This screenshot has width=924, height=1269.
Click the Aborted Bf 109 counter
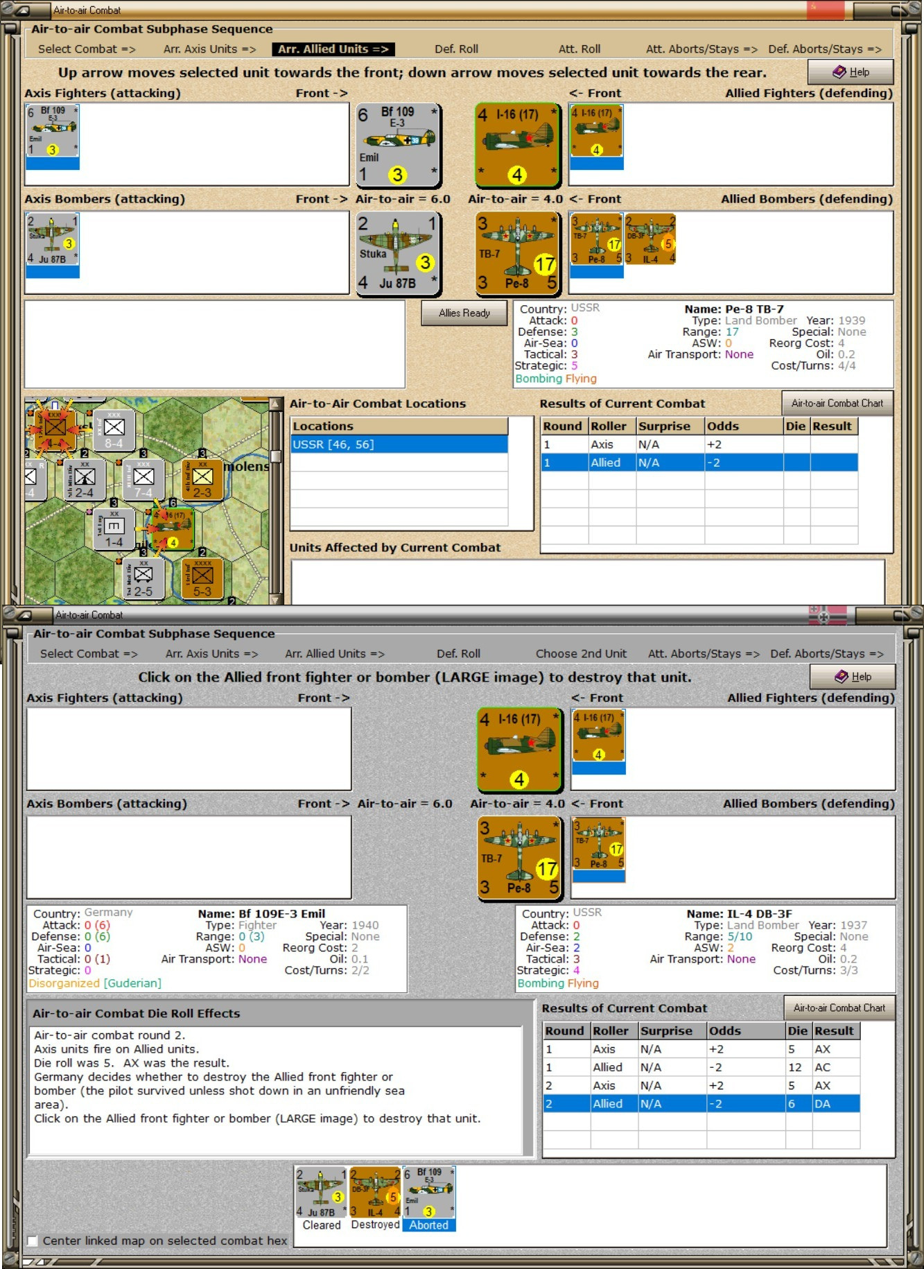pos(429,1193)
